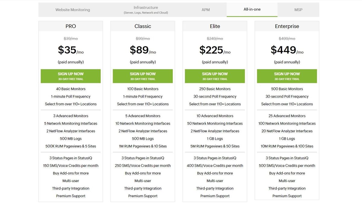Select Buy Add-ons under the Elite plan
Image resolution: width=362 pixels, height=203 pixels.
(x=214, y=173)
